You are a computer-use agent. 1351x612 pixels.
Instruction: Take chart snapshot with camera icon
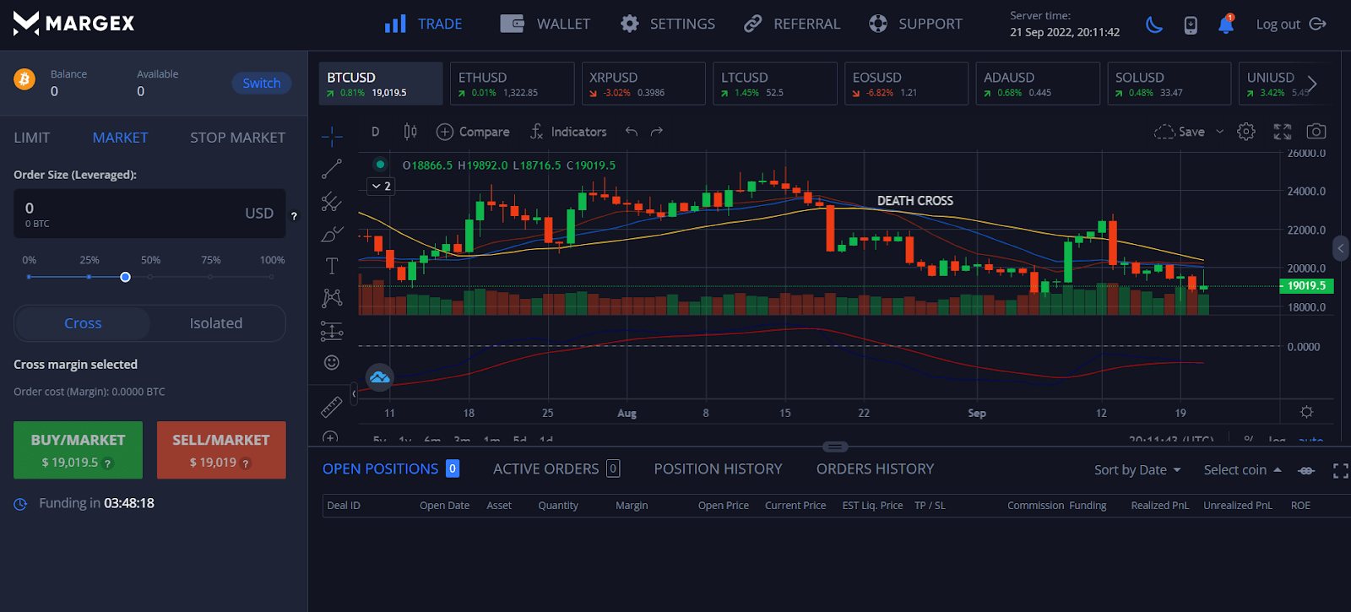coord(1316,132)
